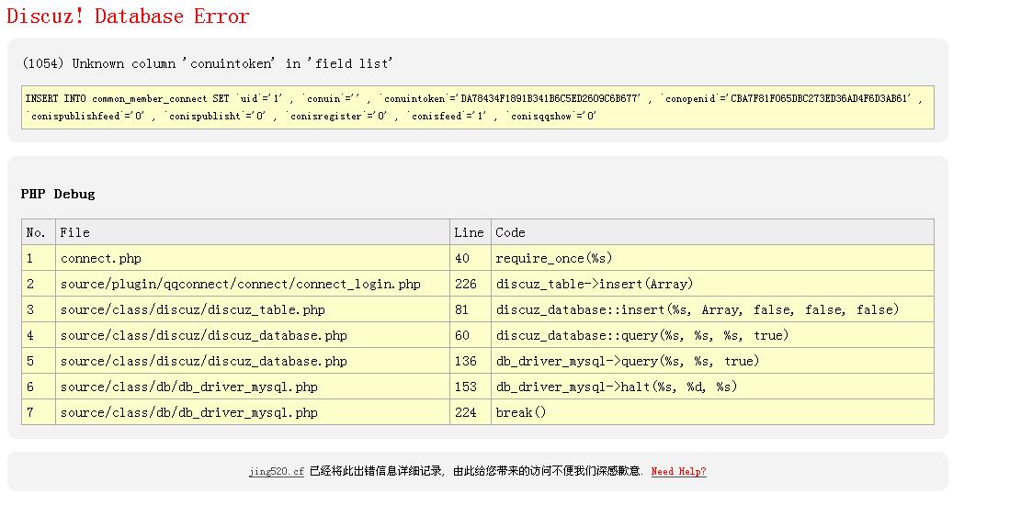Select the discuz_table->insert(Array) code cell

[x=712, y=284]
